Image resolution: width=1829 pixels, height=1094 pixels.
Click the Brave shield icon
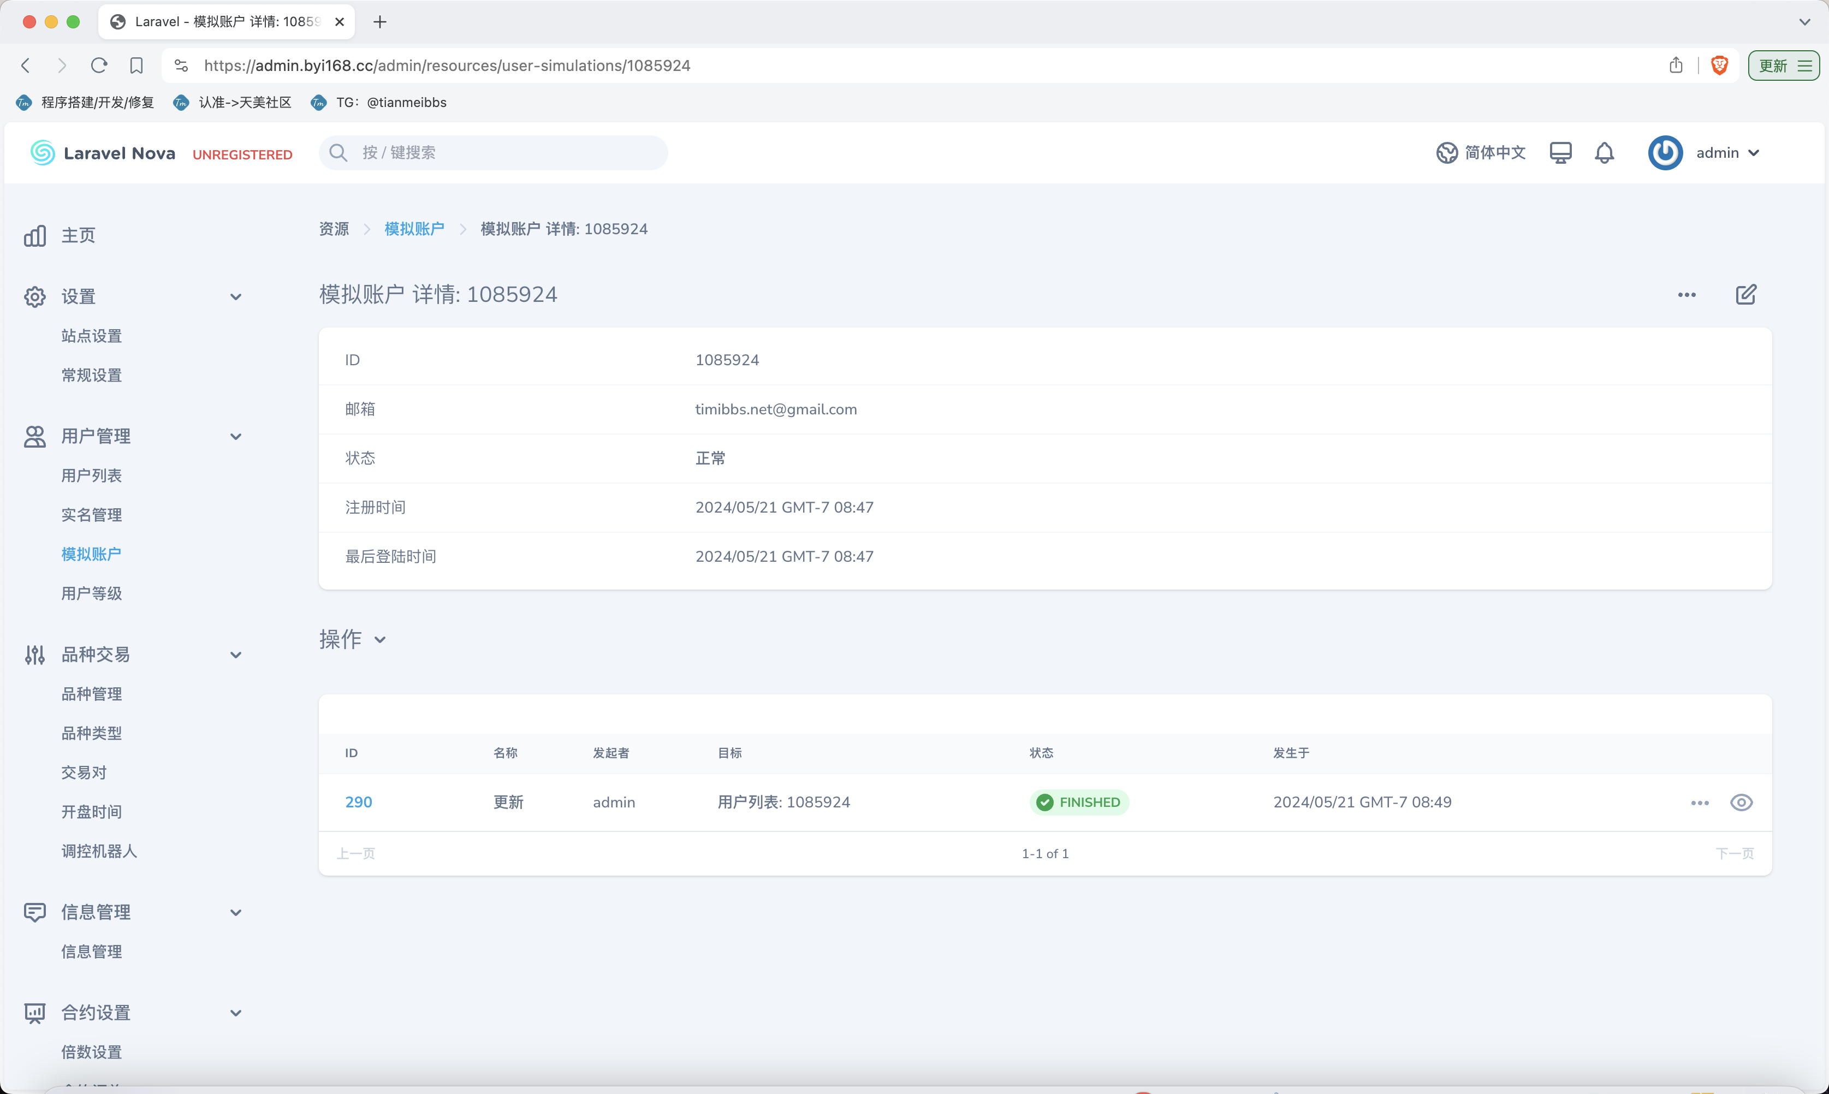1719,65
